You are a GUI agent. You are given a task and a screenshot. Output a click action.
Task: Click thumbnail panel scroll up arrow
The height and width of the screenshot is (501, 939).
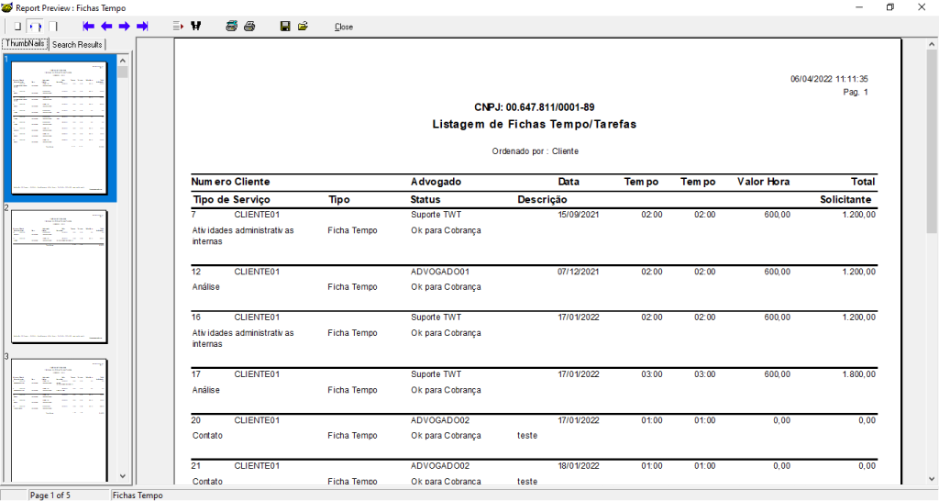point(123,61)
